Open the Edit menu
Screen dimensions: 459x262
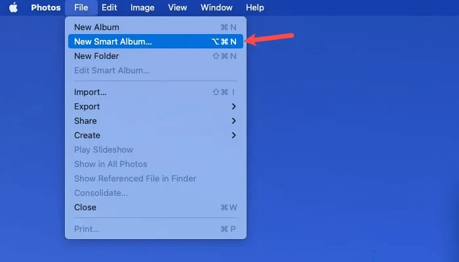click(110, 8)
